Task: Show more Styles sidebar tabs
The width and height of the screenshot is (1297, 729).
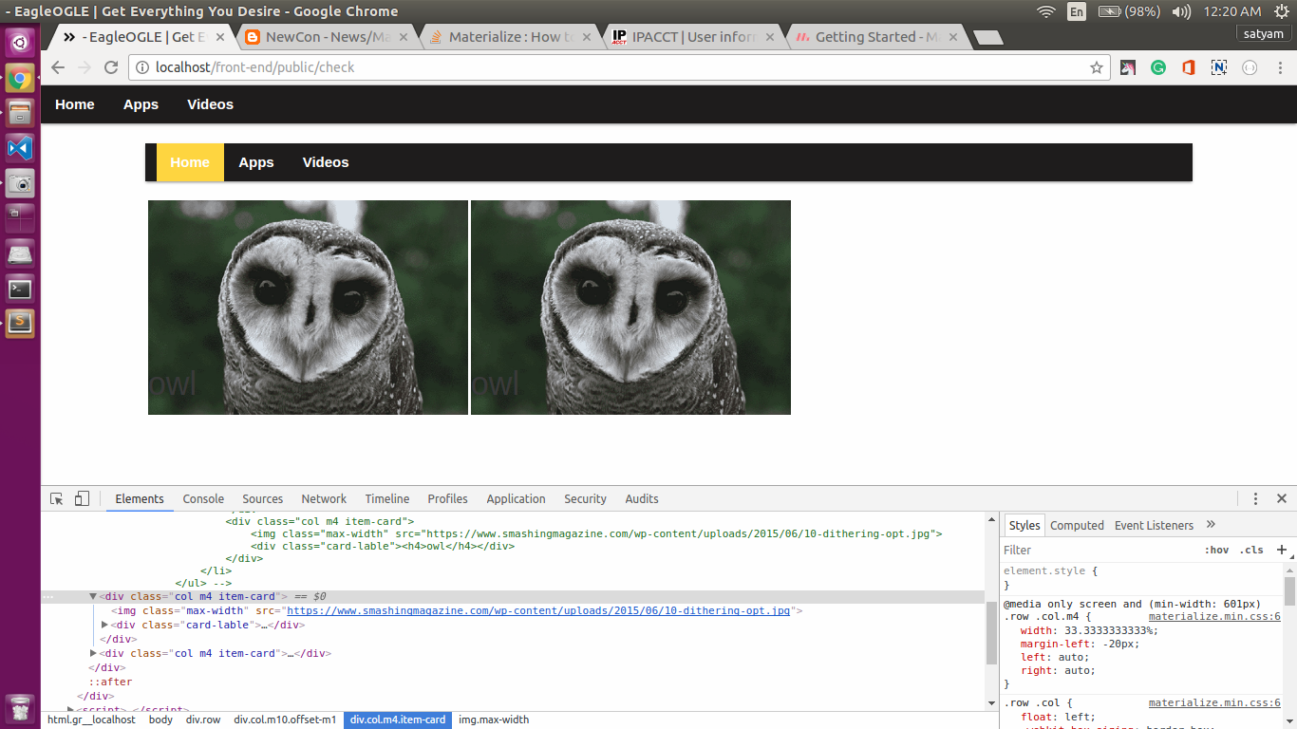Action: (x=1211, y=525)
